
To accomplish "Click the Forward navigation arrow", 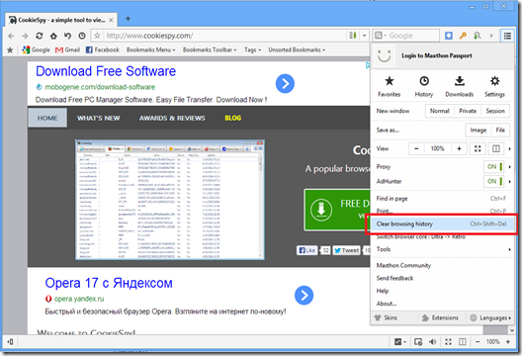I will 25,36.
